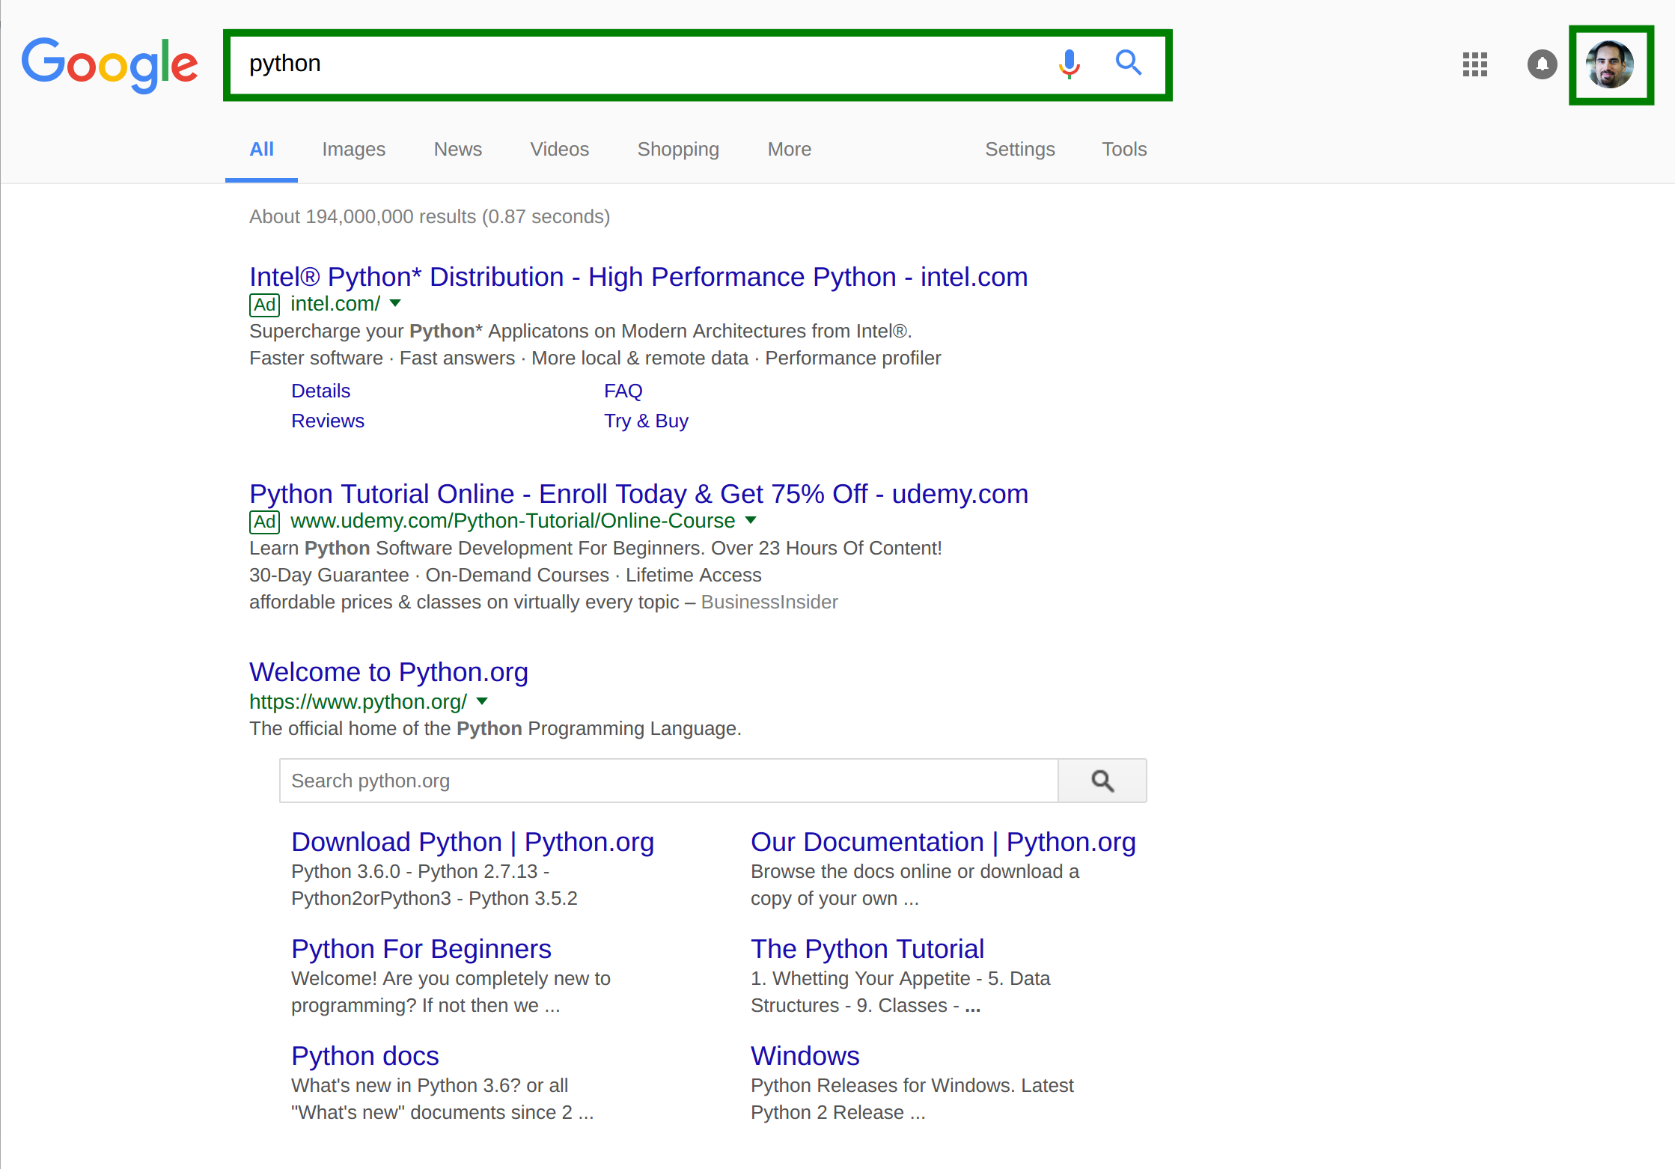Open the Settings menu
This screenshot has height=1169, width=1675.
click(1019, 150)
